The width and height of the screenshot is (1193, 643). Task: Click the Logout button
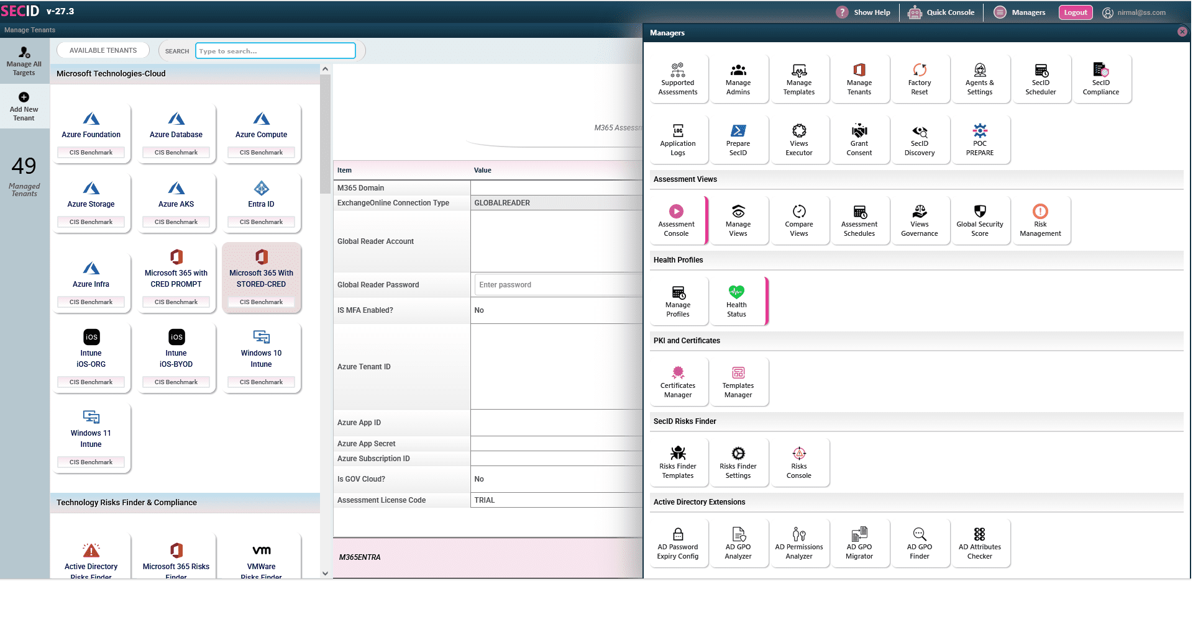1076,12
